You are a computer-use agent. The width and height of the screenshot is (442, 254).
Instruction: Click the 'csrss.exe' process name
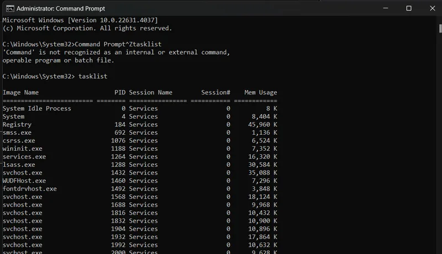(x=19, y=140)
